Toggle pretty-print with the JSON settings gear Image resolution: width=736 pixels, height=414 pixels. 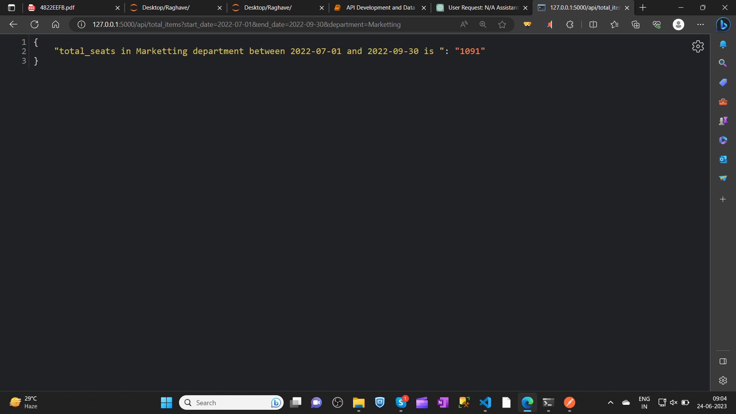tap(698, 46)
